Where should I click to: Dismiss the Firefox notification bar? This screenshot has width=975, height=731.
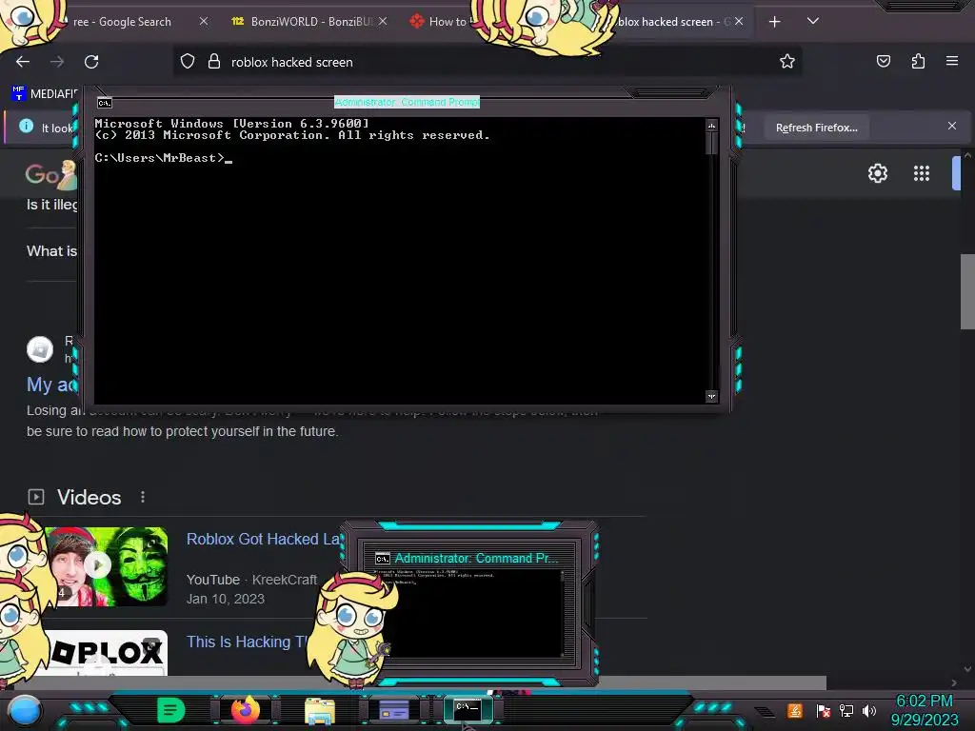pos(952,126)
